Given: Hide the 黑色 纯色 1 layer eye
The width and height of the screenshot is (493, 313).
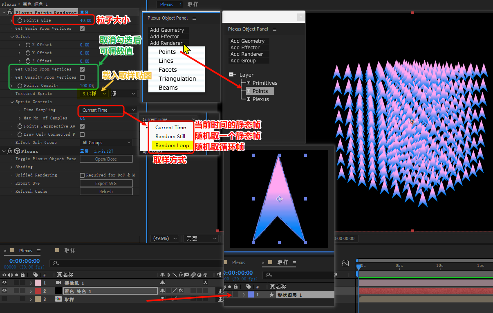Looking at the screenshot, I should [x=4, y=291].
